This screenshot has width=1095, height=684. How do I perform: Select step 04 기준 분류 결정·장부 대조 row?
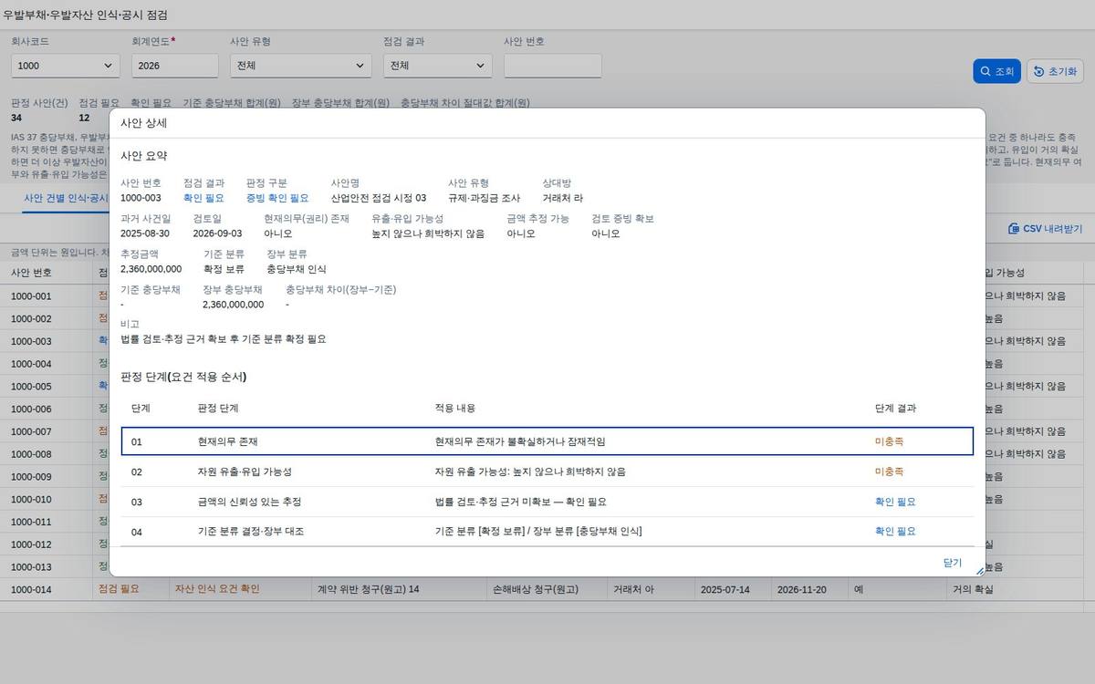point(547,531)
